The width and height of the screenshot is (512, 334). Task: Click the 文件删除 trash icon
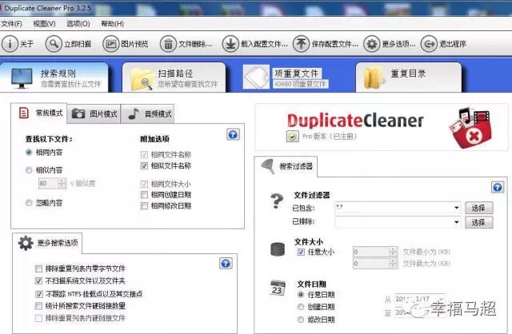click(x=168, y=44)
